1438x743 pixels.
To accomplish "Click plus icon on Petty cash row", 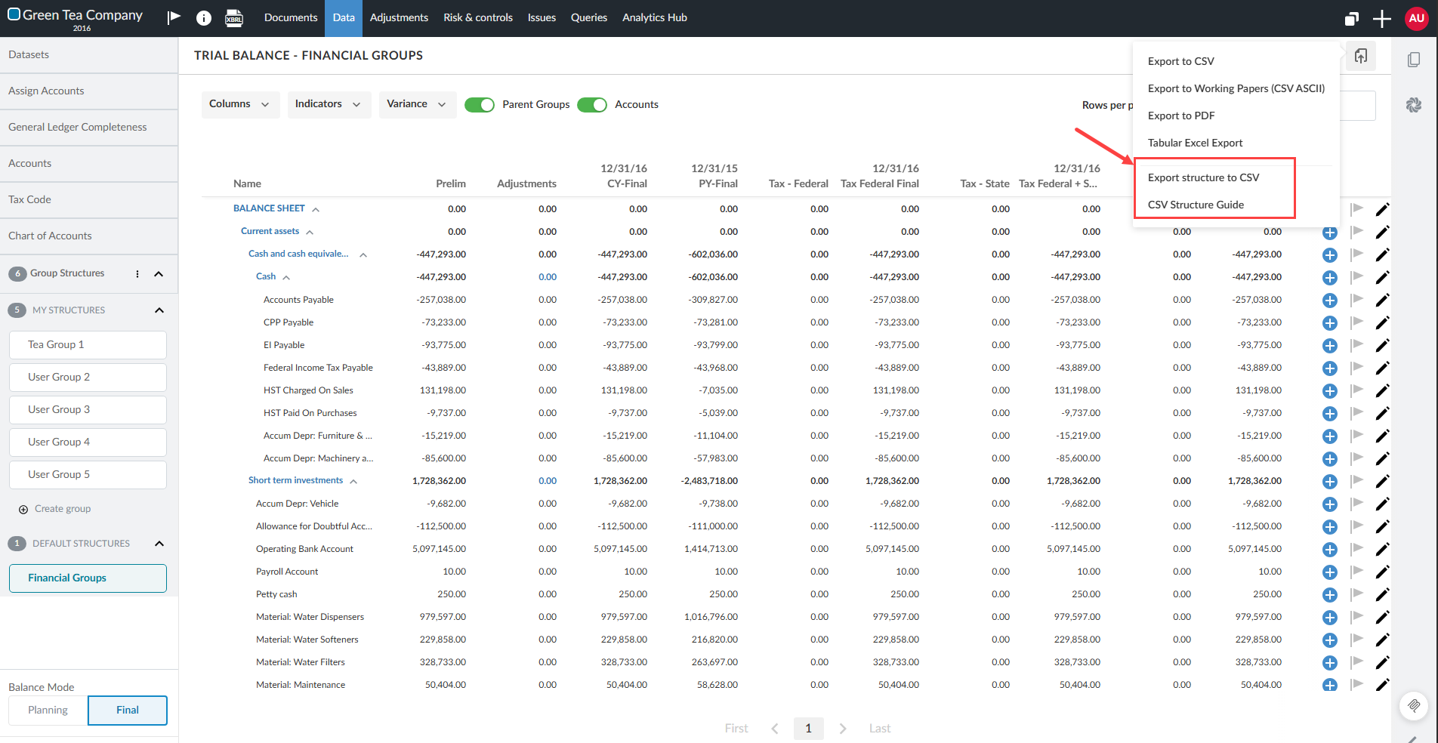I will (1330, 595).
